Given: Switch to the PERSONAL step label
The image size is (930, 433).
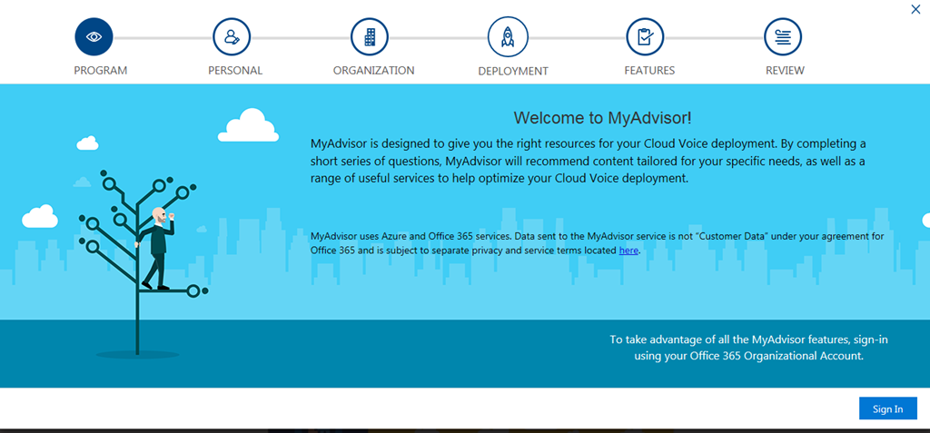Looking at the screenshot, I should [x=235, y=71].
